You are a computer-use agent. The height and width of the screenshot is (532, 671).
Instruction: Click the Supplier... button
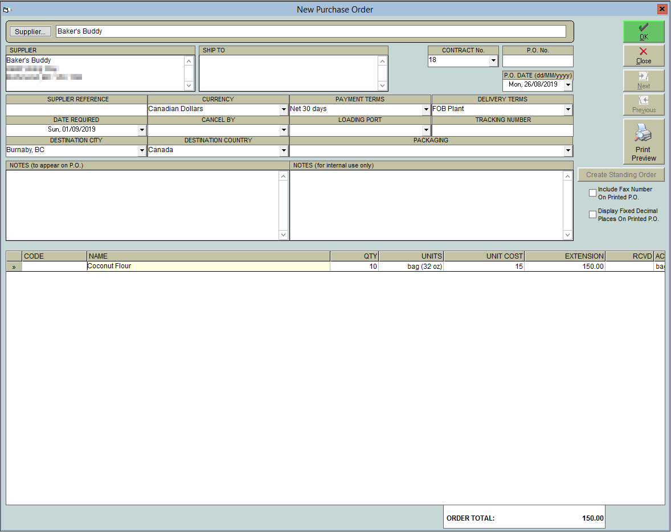click(30, 32)
